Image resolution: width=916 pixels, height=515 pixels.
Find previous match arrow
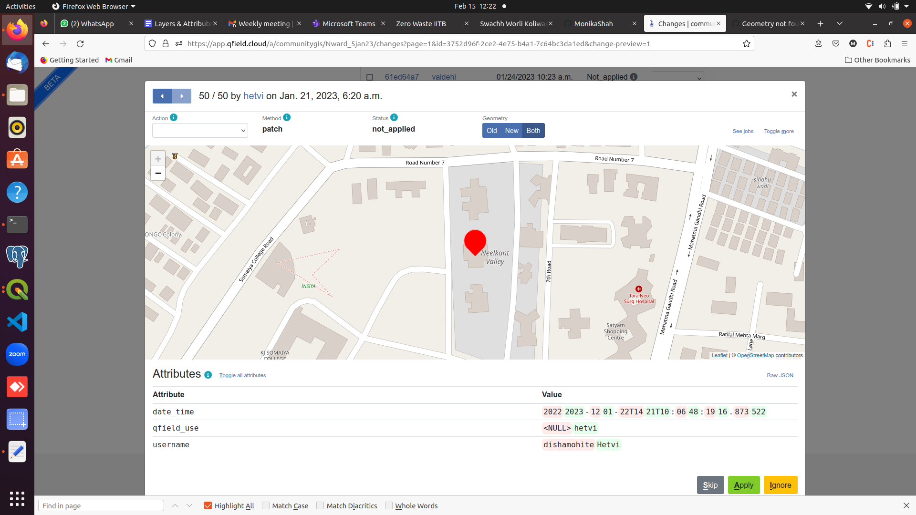pyautogui.click(x=175, y=505)
